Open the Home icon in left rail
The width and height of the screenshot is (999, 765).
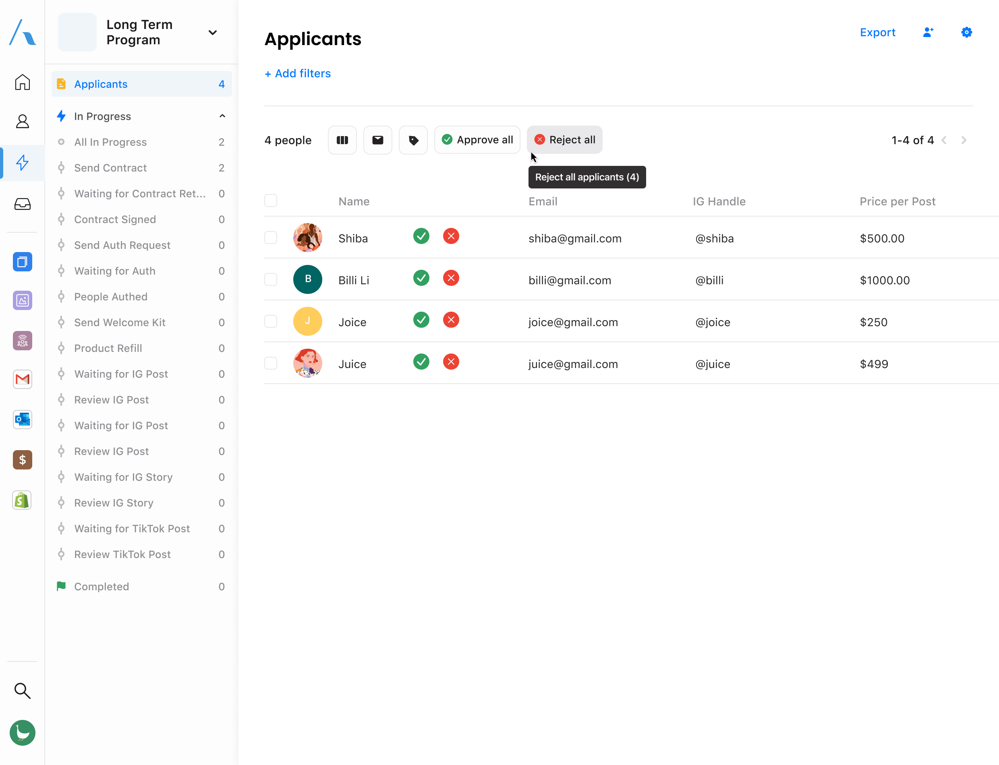[x=22, y=83]
